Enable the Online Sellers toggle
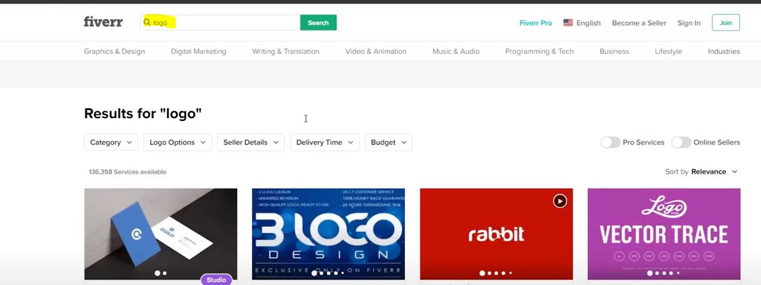 (681, 142)
